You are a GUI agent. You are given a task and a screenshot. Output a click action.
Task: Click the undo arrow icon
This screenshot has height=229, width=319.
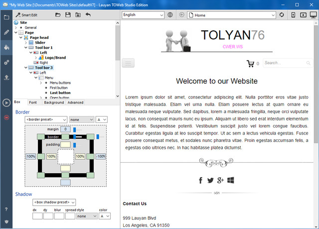(88, 14)
